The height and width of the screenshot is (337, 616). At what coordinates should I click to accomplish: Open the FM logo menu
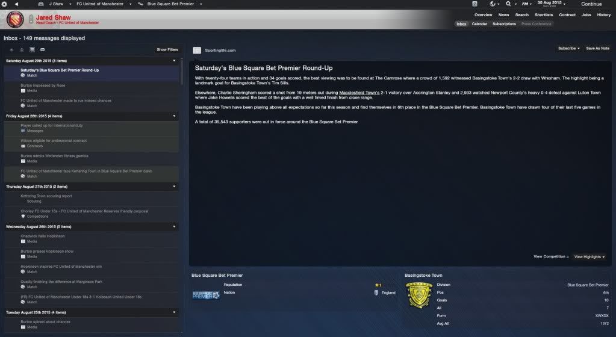click(x=525, y=4)
